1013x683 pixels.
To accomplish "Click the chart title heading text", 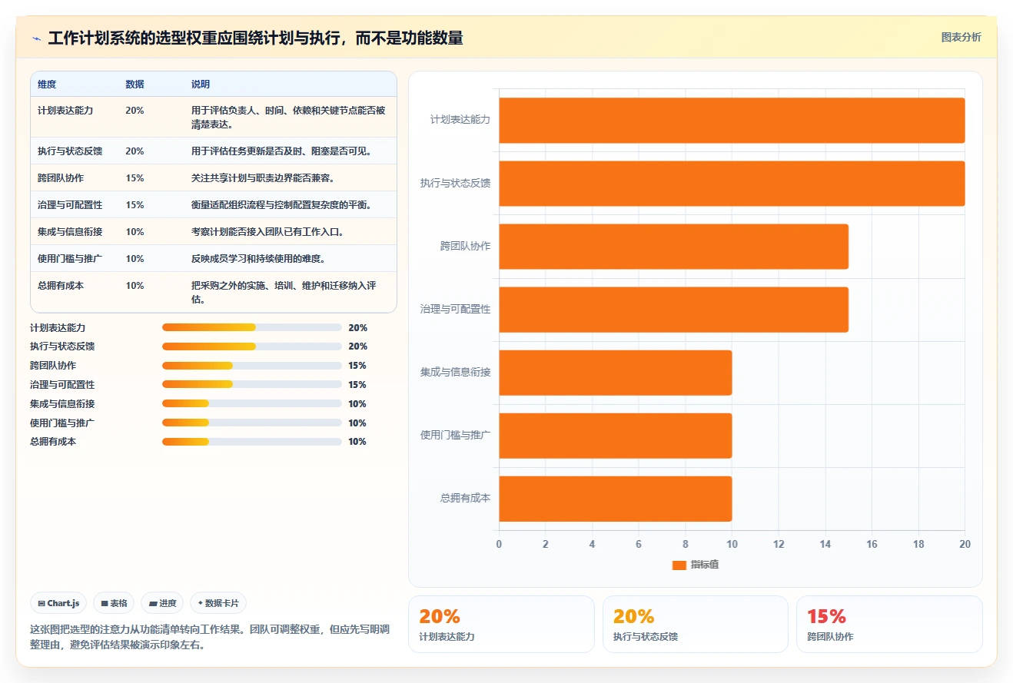I will (255, 38).
